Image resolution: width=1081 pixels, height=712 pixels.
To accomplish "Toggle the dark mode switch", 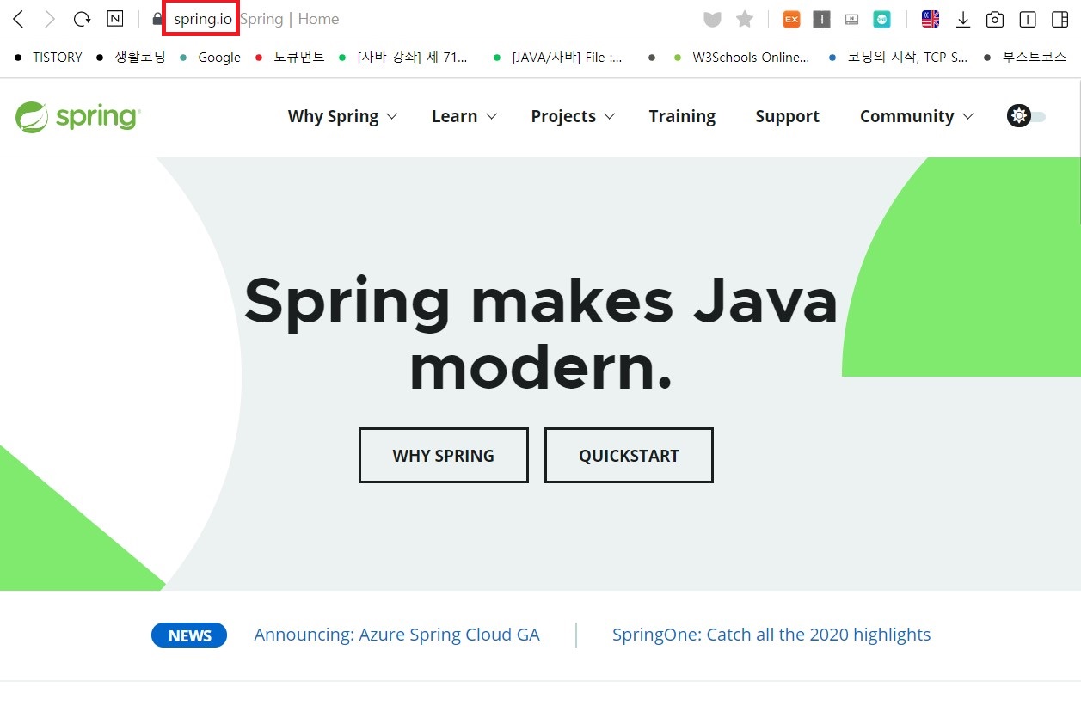I will 1027,116.
